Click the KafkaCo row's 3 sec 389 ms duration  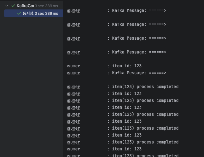pos(46,6)
